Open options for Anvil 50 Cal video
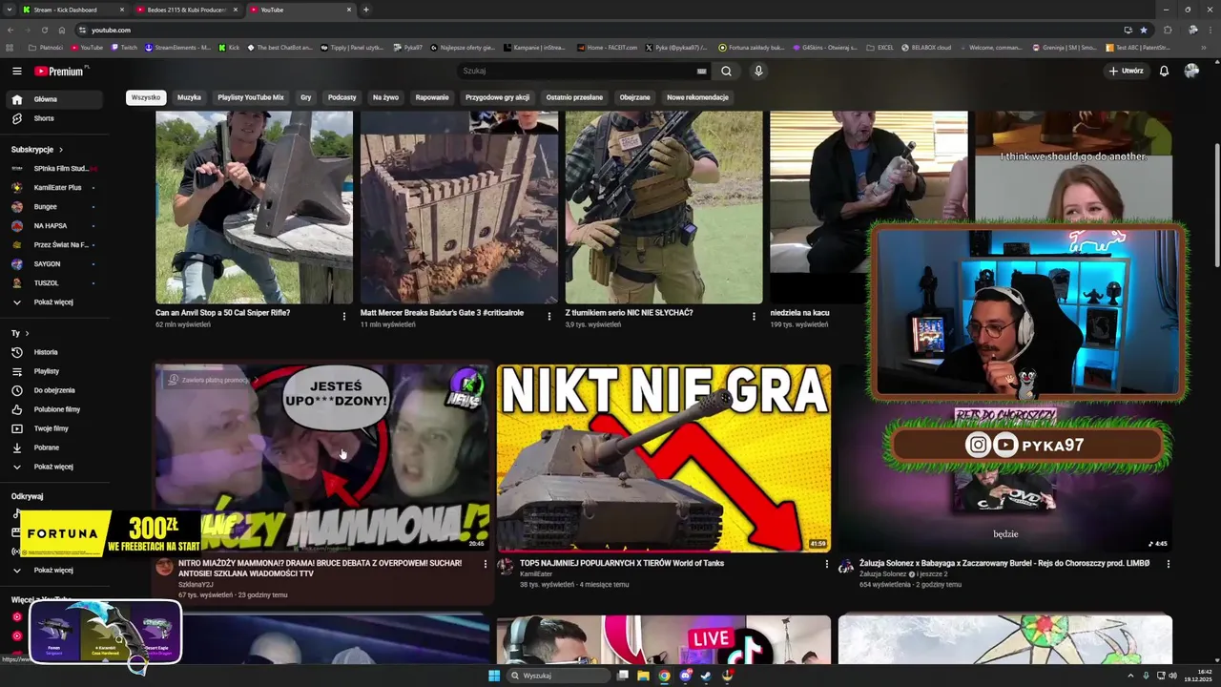This screenshot has width=1221, height=687. (x=344, y=316)
